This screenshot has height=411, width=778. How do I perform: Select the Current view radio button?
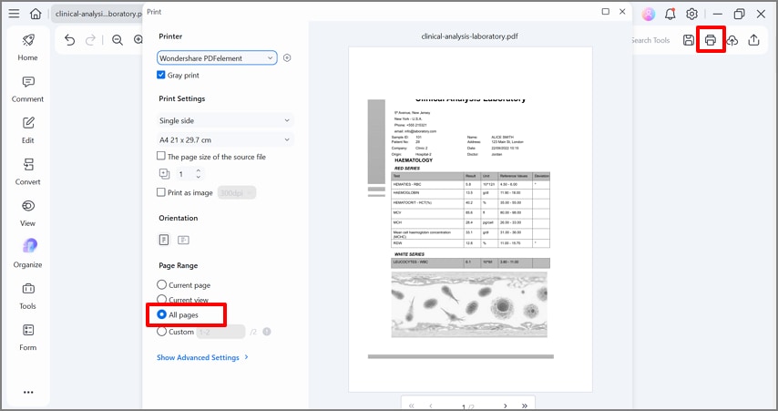[161, 299]
